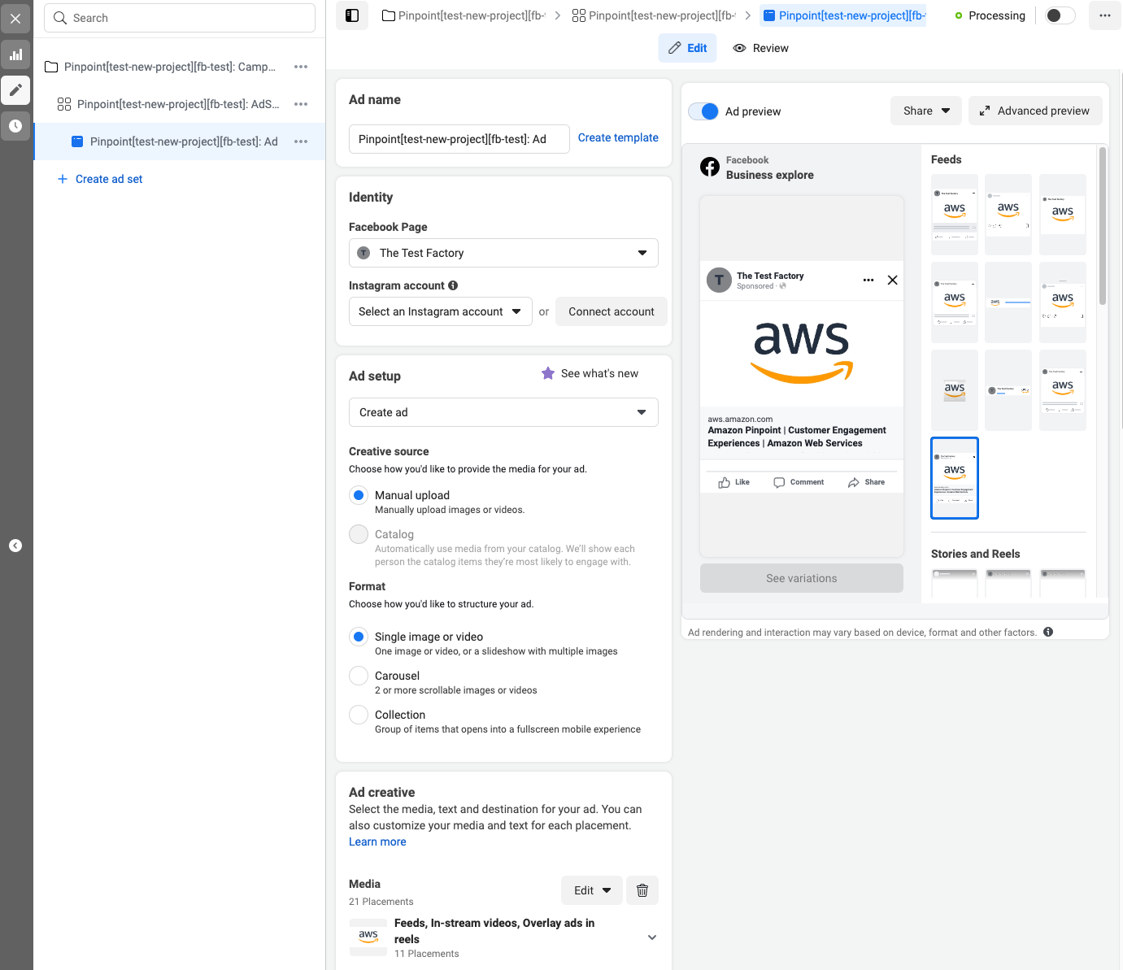The width and height of the screenshot is (1123, 970).
Task: Open ad row three-dot options
Action: coord(301,141)
